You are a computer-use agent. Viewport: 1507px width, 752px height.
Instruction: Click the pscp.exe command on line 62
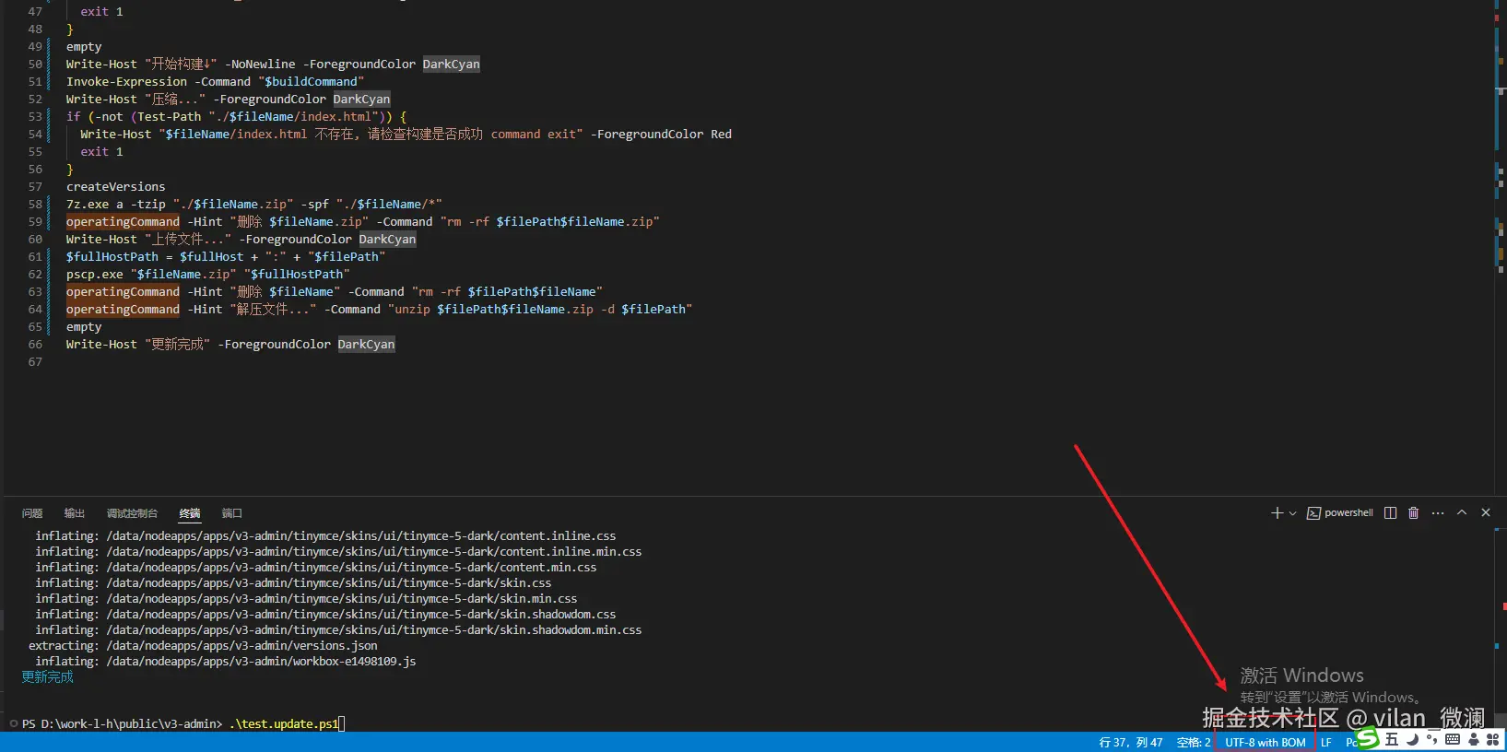pos(207,274)
